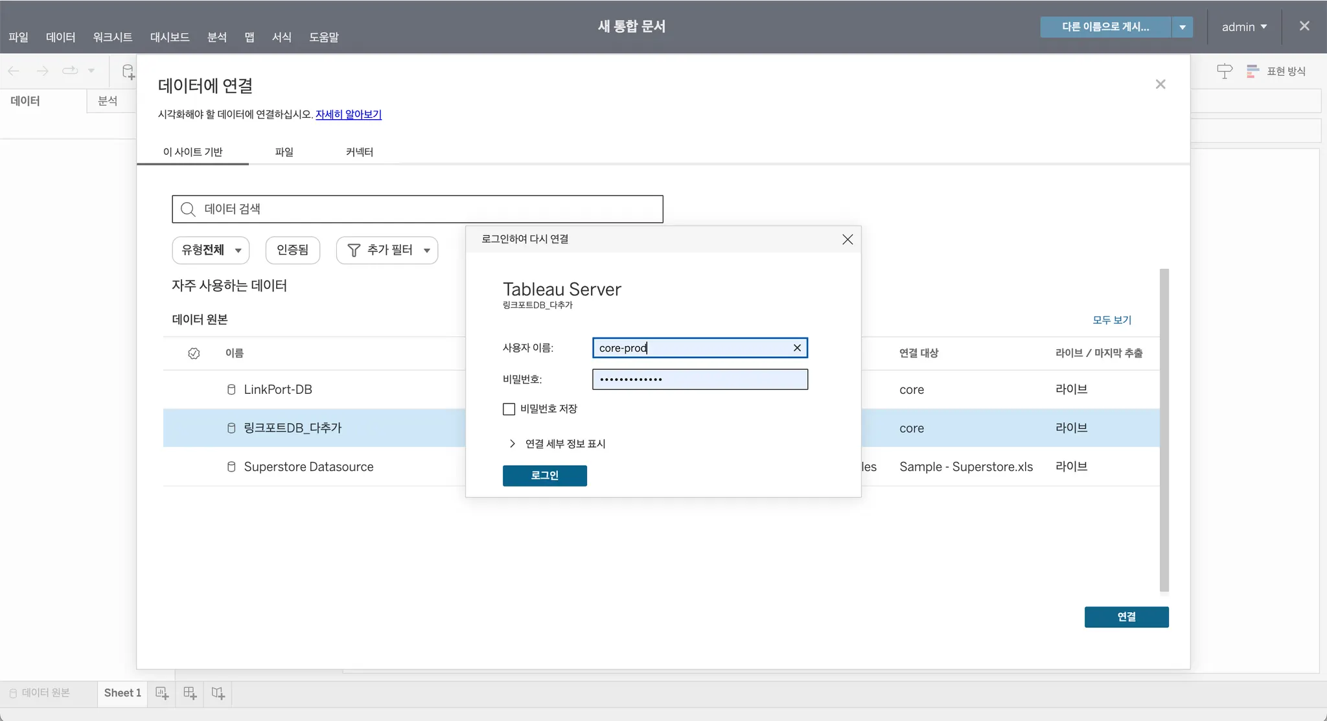Open publish-as dropdown arrow
This screenshot has width=1327, height=721.
click(x=1182, y=27)
